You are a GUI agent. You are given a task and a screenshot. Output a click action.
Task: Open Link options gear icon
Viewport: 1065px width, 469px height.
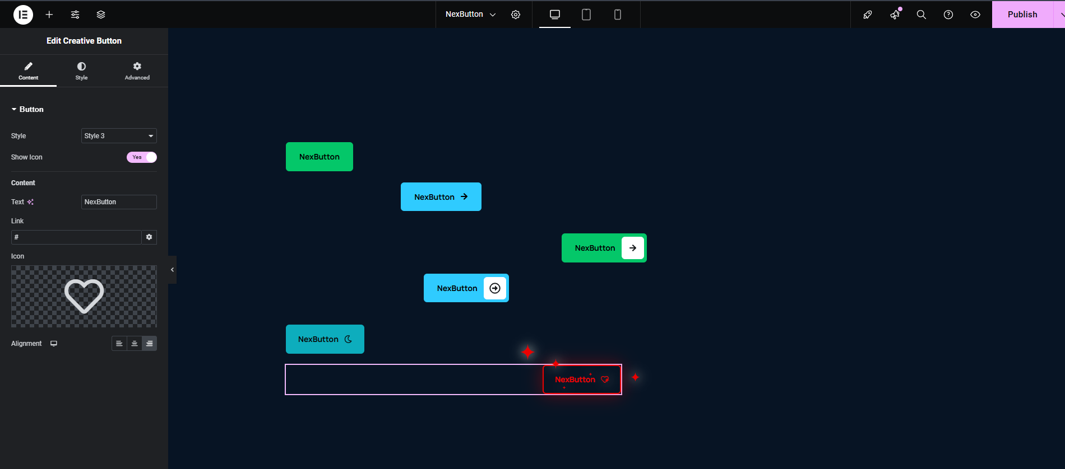(x=149, y=237)
